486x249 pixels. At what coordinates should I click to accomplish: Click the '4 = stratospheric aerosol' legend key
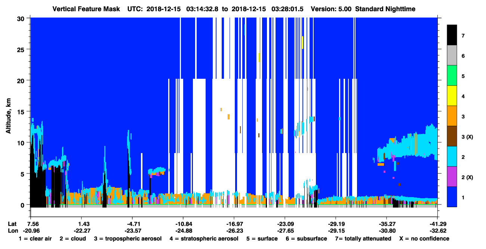coord(204,239)
